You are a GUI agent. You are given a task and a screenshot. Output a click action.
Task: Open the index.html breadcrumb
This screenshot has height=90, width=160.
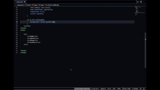(20, 5)
